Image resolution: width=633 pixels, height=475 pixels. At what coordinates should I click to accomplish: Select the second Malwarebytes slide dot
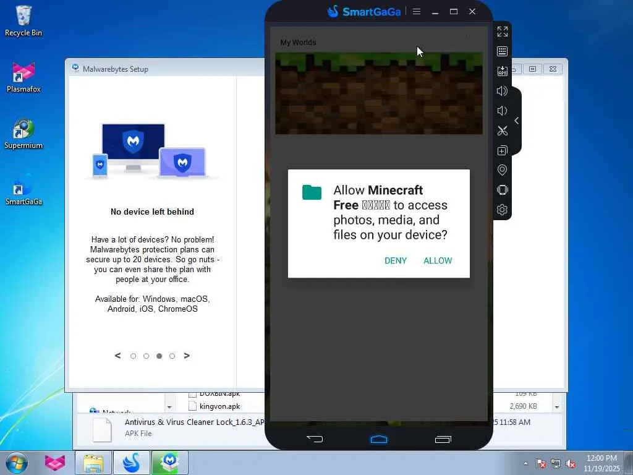[x=146, y=356]
